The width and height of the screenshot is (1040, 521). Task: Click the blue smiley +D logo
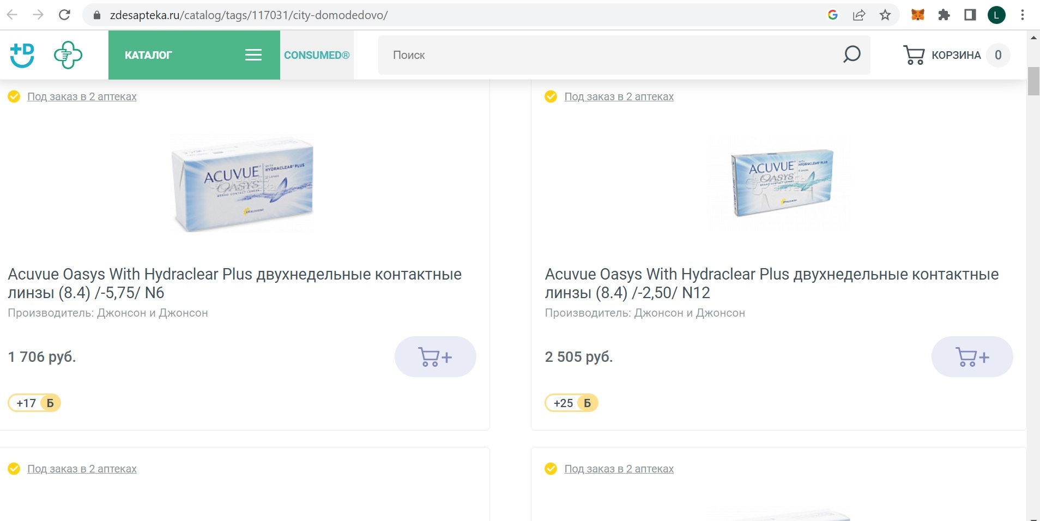[x=22, y=55]
